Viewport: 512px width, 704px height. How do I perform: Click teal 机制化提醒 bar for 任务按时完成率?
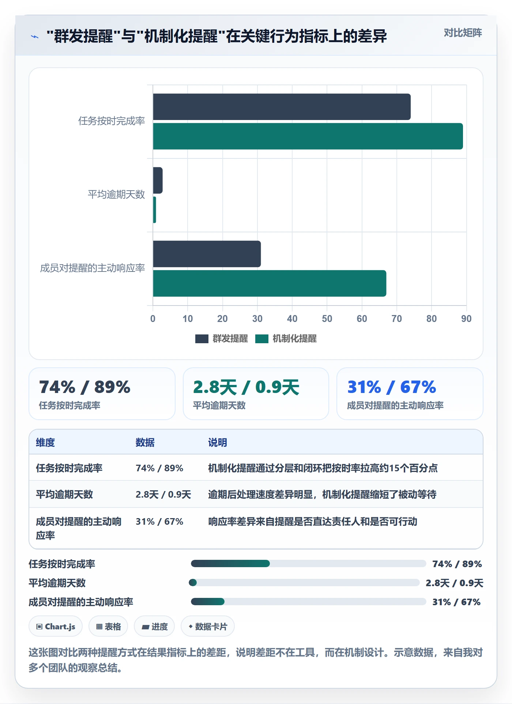[x=308, y=136]
